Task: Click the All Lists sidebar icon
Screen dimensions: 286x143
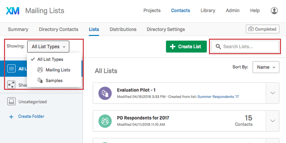Action: click(11, 69)
